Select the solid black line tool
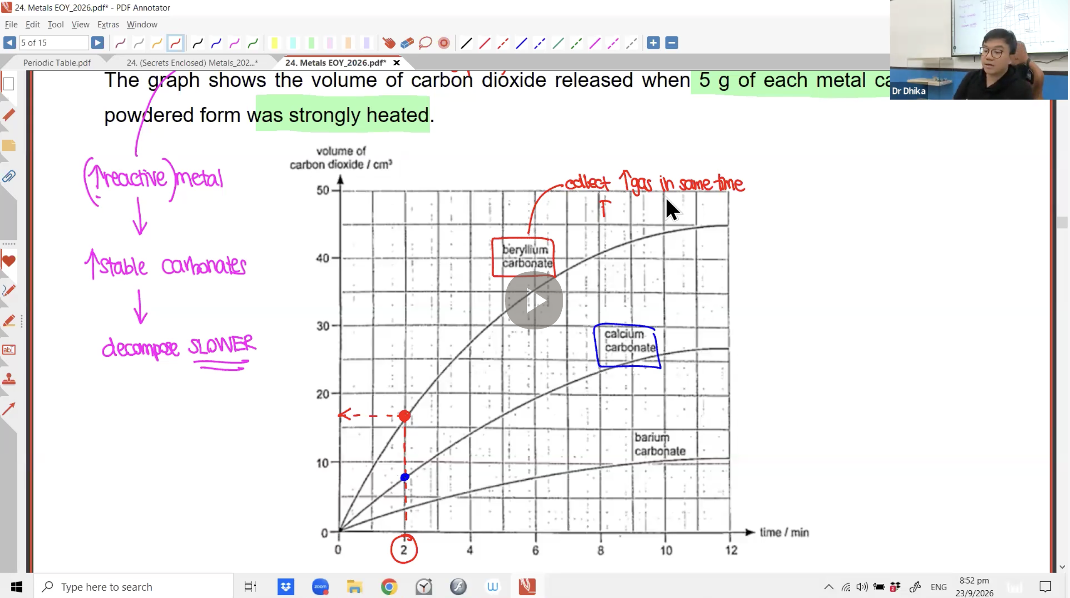Image resolution: width=1070 pixels, height=598 pixels. 466,43
